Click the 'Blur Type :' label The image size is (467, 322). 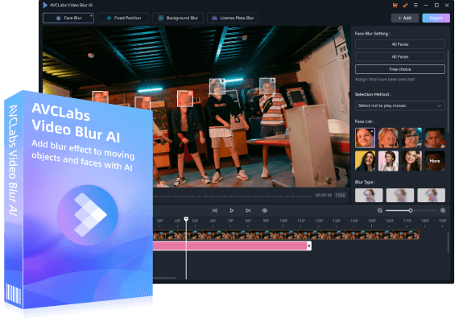pyautogui.click(x=365, y=182)
